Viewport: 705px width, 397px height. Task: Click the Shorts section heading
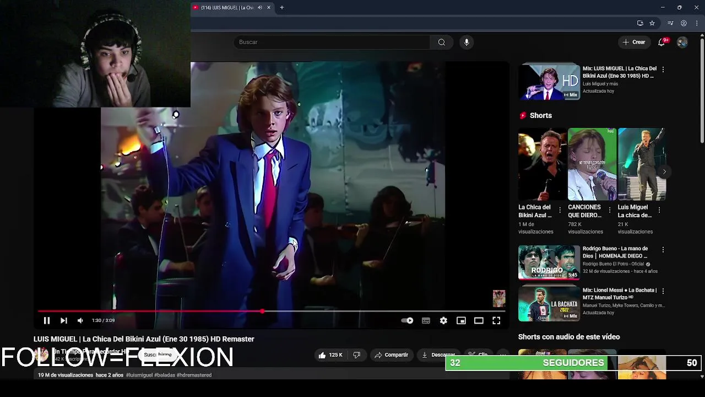pyautogui.click(x=540, y=115)
